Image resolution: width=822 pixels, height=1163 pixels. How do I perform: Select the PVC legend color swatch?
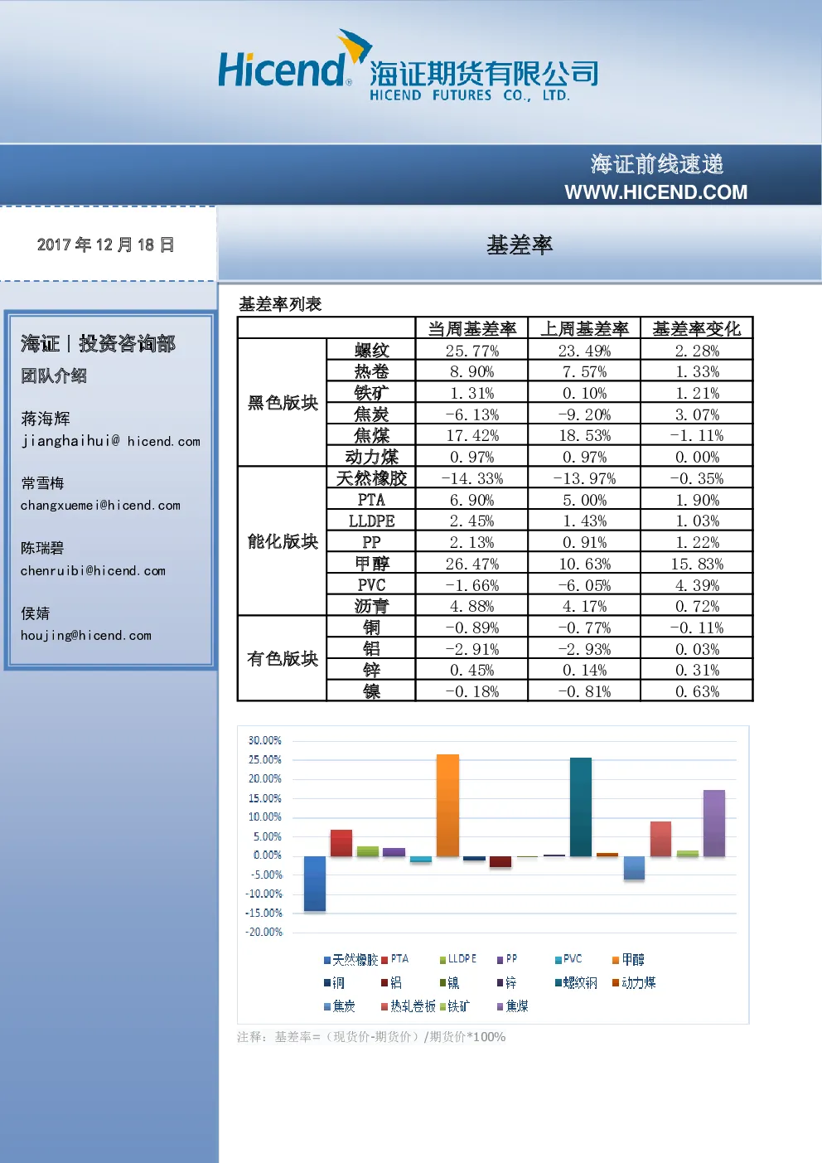click(x=558, y=960)
